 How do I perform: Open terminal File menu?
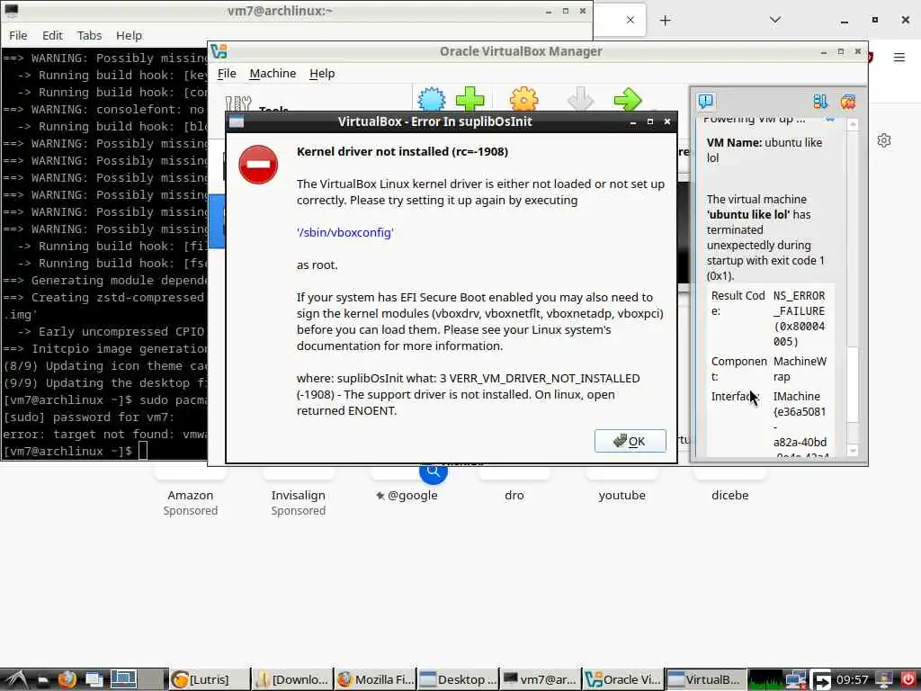(x=18, y=35)
